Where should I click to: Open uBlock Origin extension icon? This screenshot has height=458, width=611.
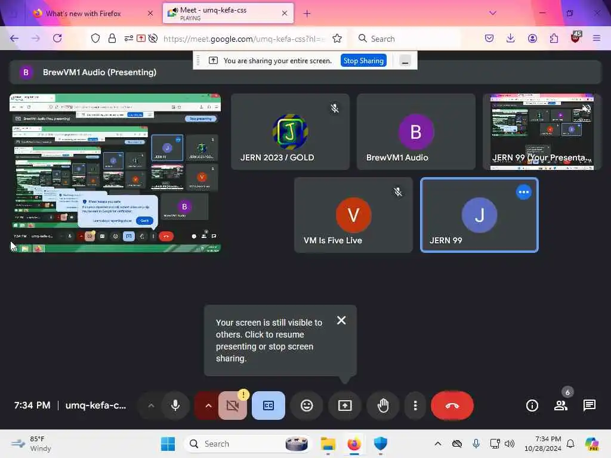pos(576,38)
